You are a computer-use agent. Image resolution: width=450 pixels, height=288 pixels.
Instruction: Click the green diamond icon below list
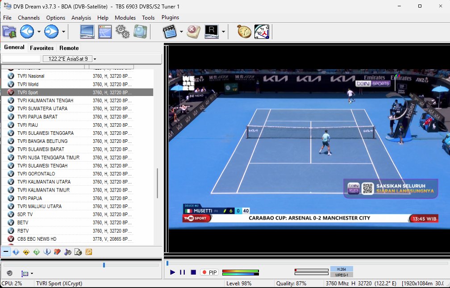[x=37, y=252]
